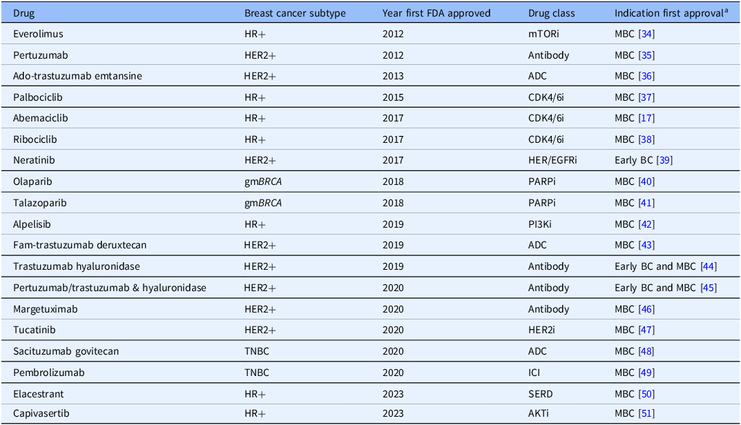Click reference 40 in Olaparib row
The height and width of the screenshot is (425, 741).
point(646,181)
